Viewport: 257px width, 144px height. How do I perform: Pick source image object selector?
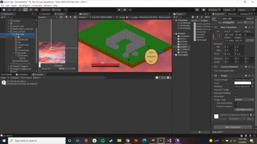point(253,80)
